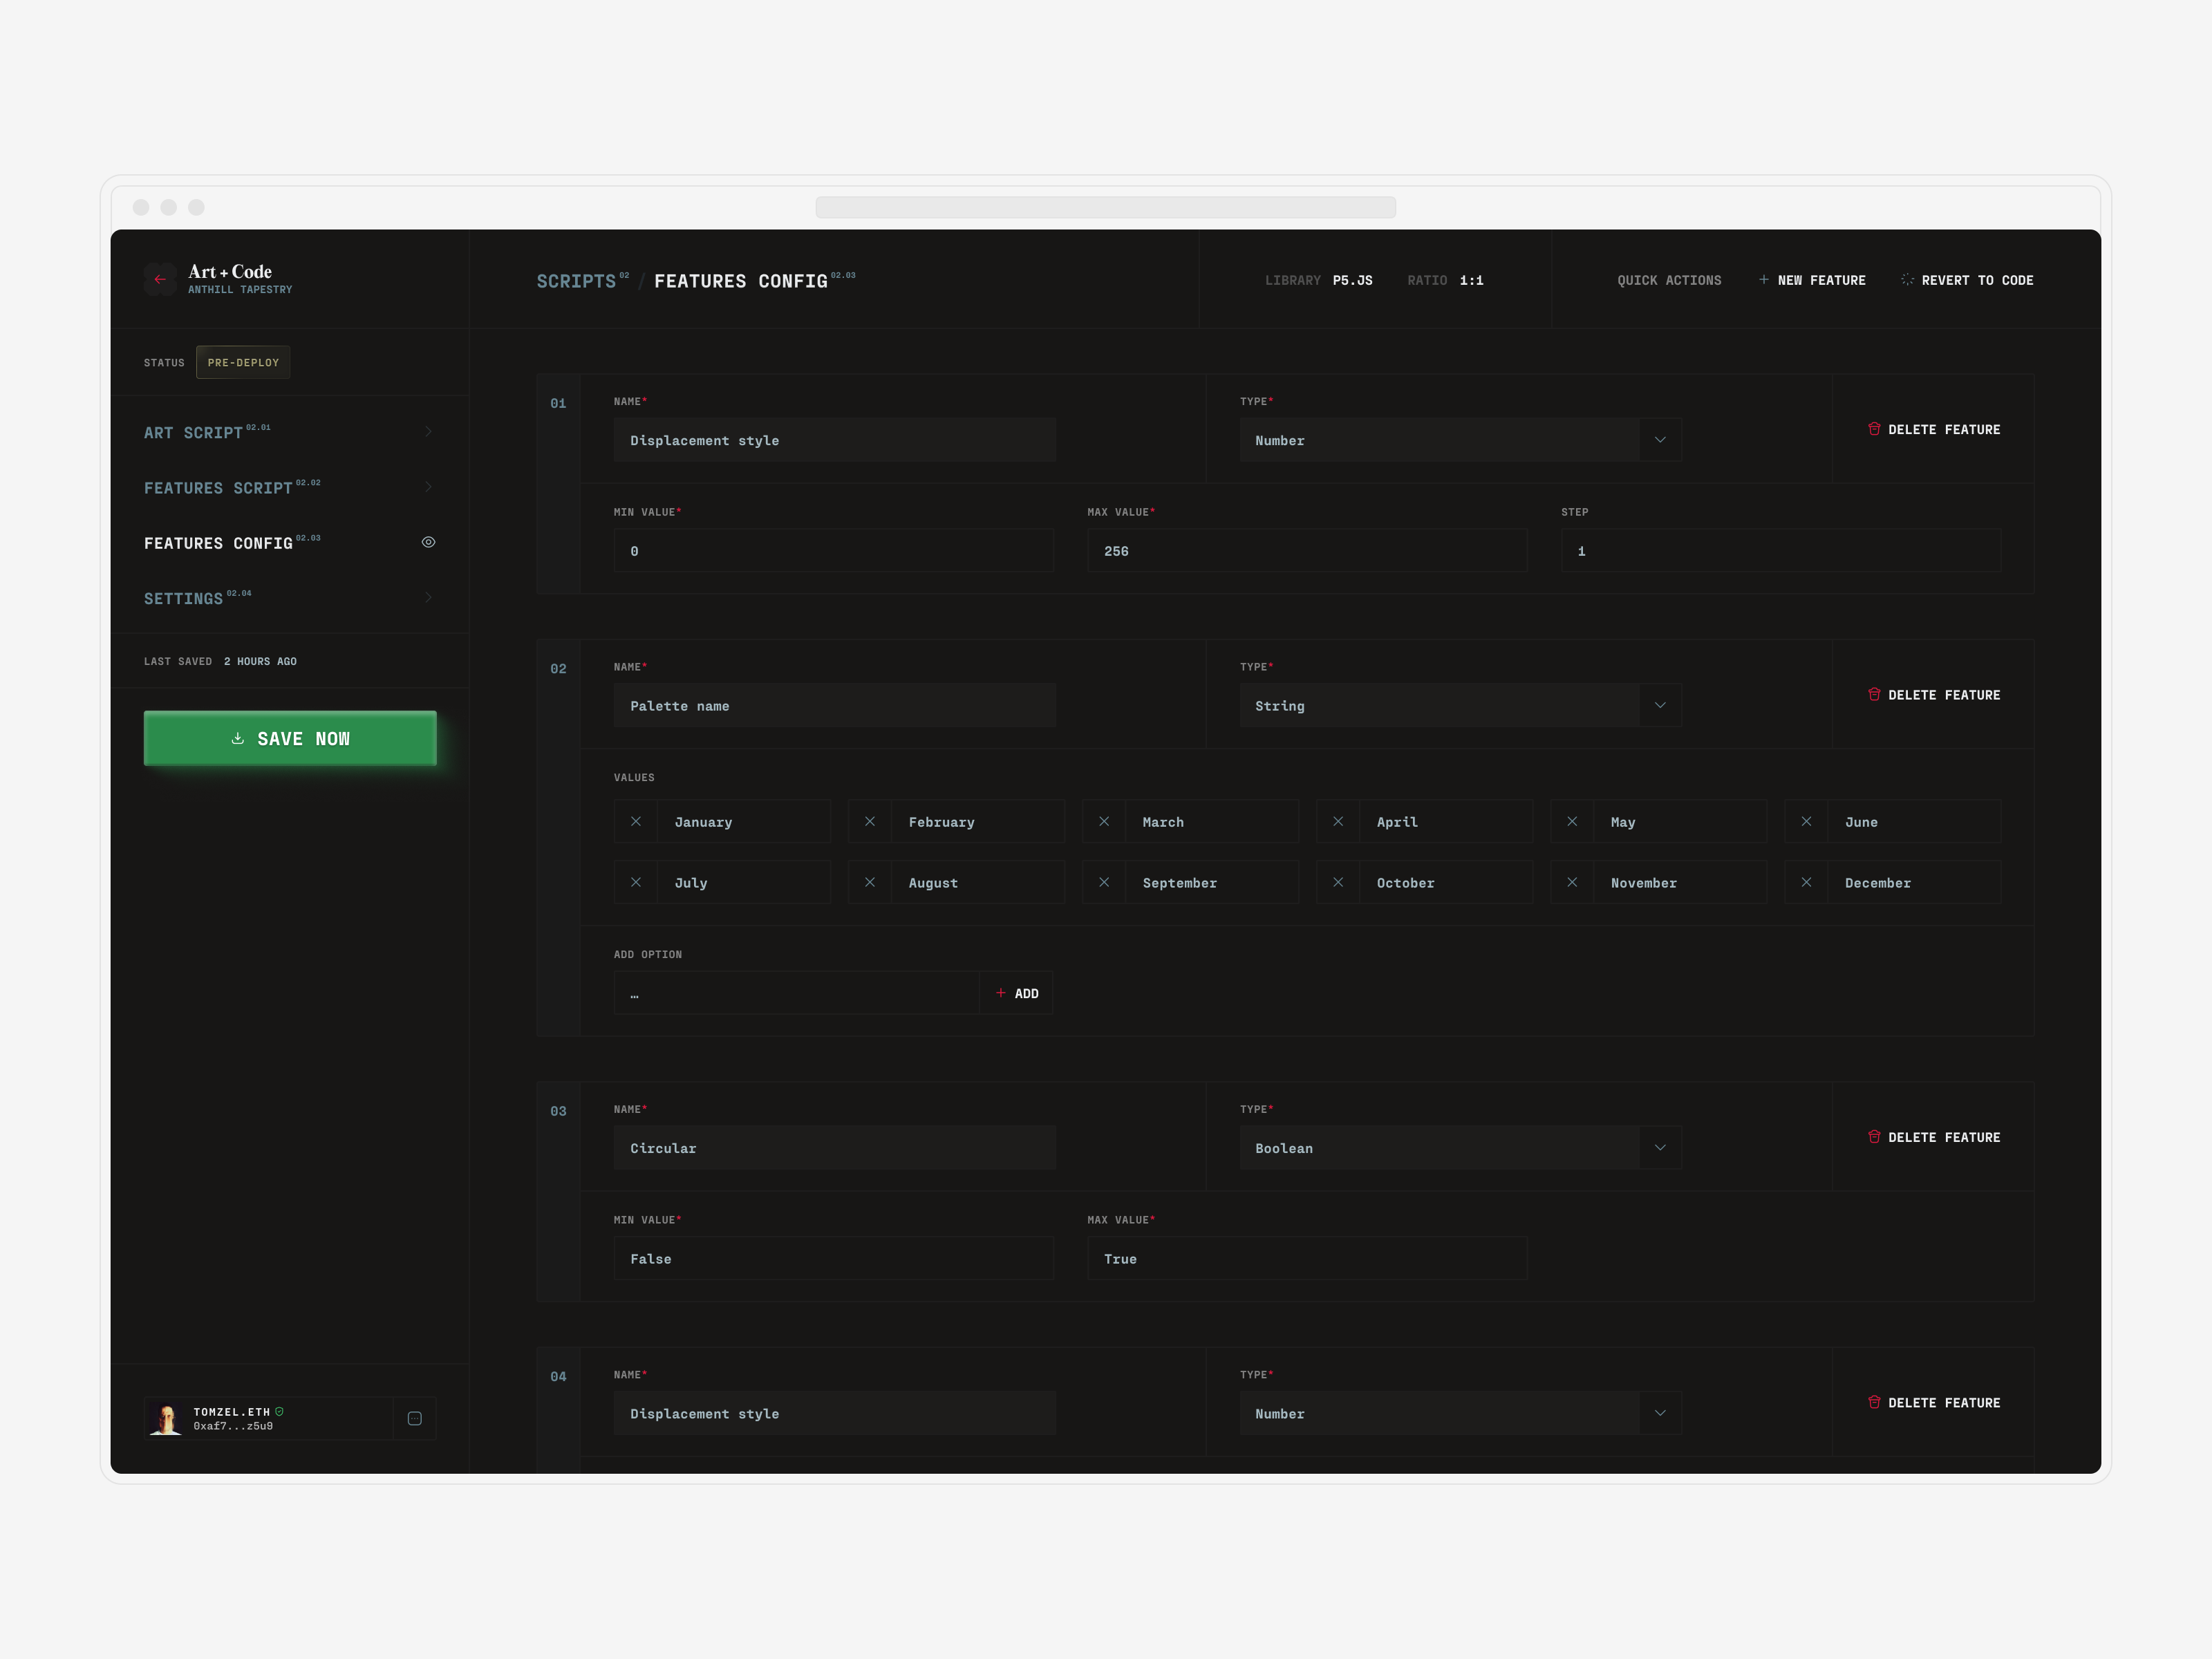The width and height of the screenshot is (2212, 1659).
Task: Remove the June value
Action: 1806,822
